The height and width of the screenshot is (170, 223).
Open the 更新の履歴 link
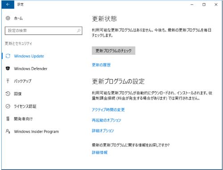click(101, 65)
